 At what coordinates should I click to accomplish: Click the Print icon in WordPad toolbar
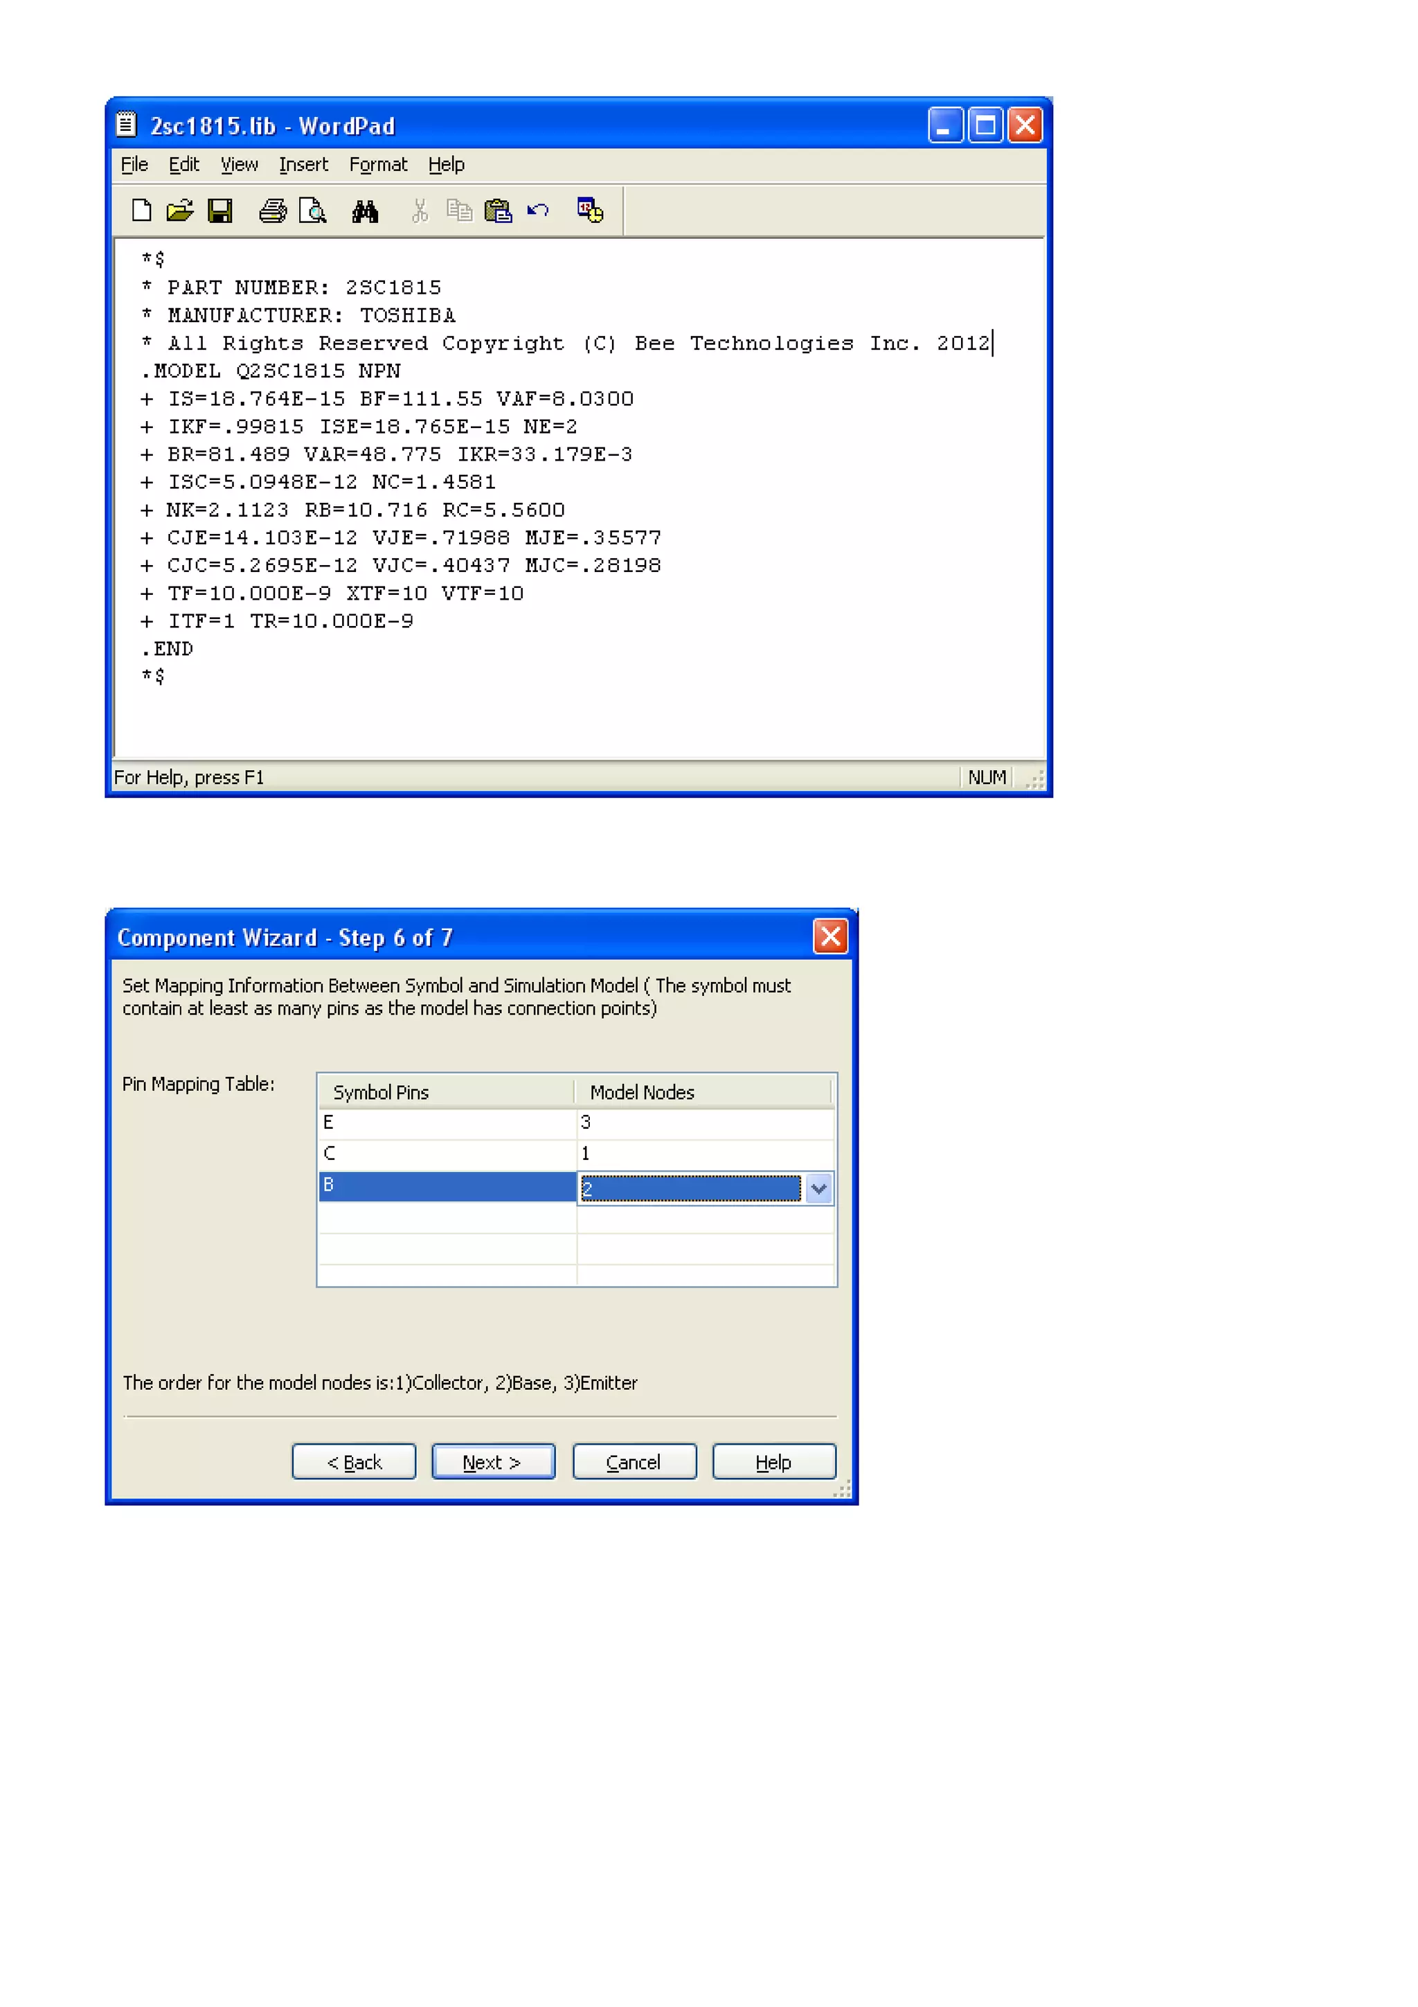[x=273, y=211]
